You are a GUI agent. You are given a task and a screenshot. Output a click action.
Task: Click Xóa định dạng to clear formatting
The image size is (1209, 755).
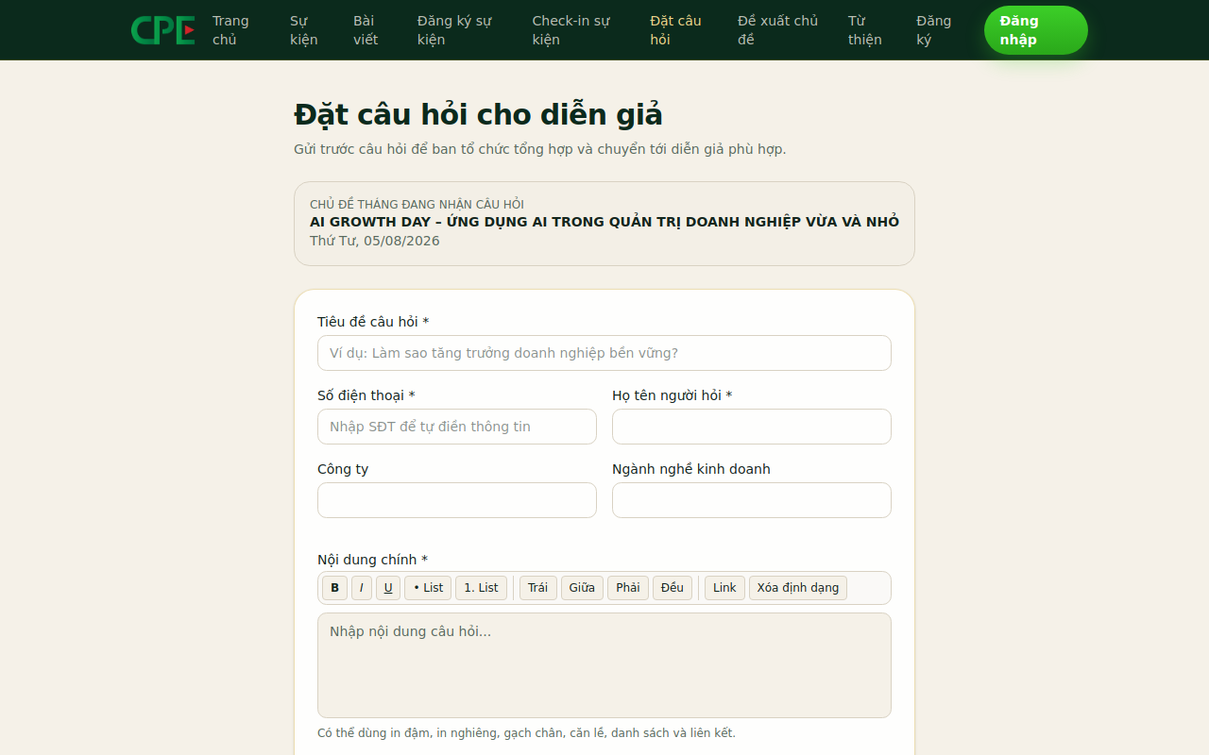coord(798,588)
